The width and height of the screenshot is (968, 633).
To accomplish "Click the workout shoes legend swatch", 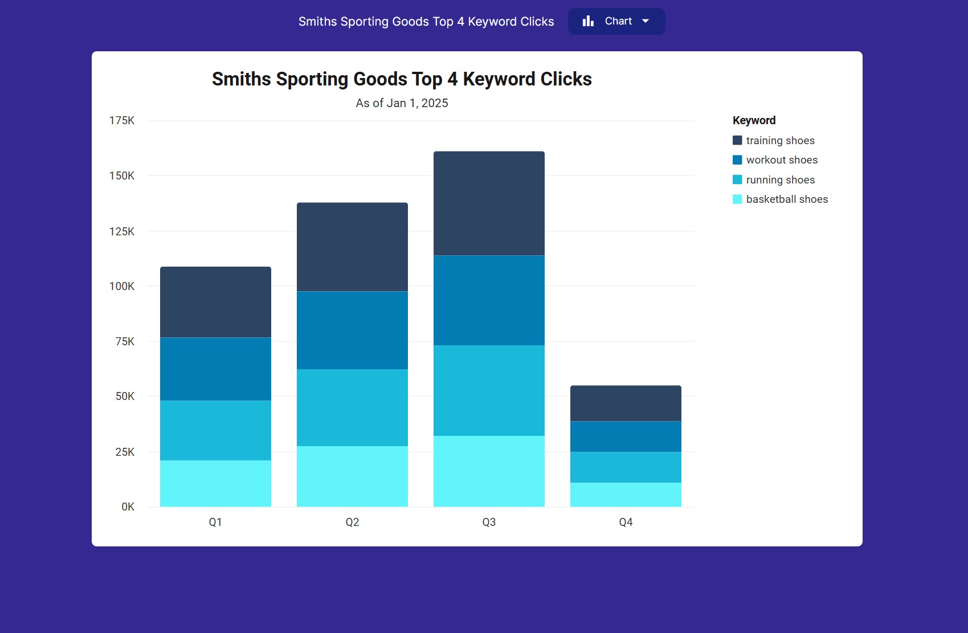I will (x=737, y=160).
